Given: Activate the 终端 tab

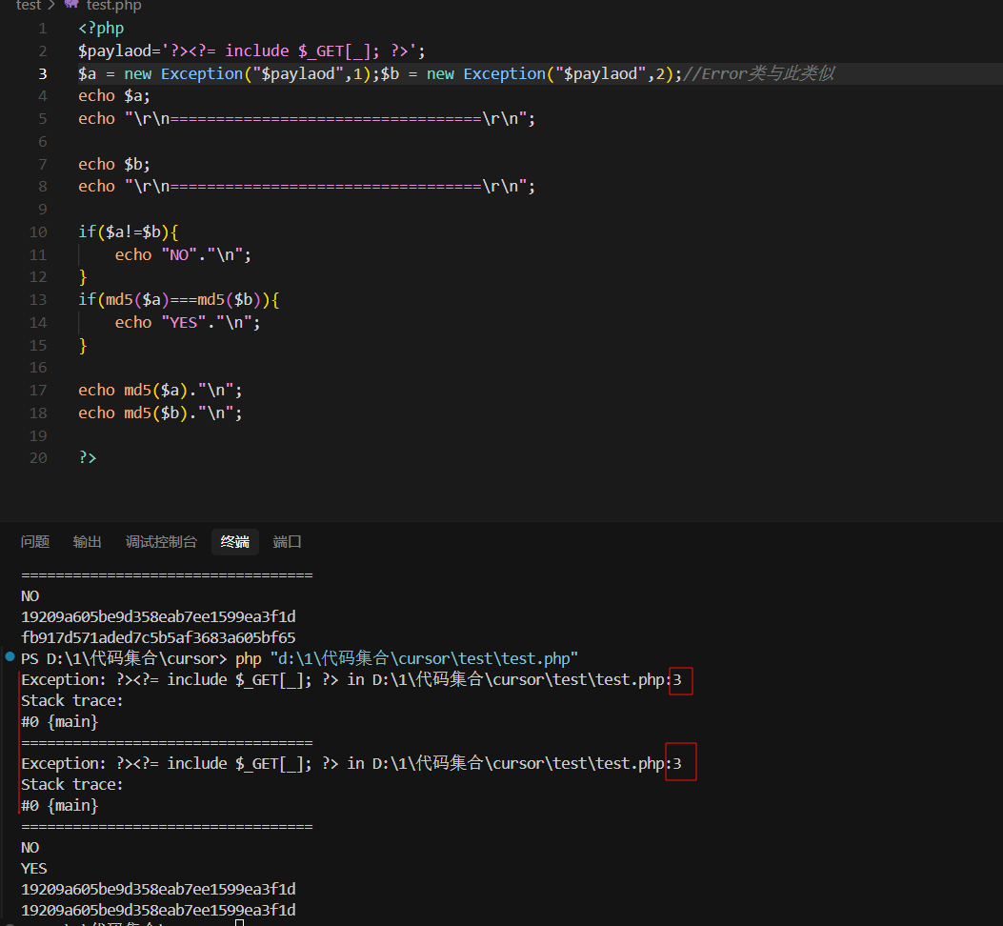Looking at the screenshot, I should pyautogui.click(x=234, y=542).
